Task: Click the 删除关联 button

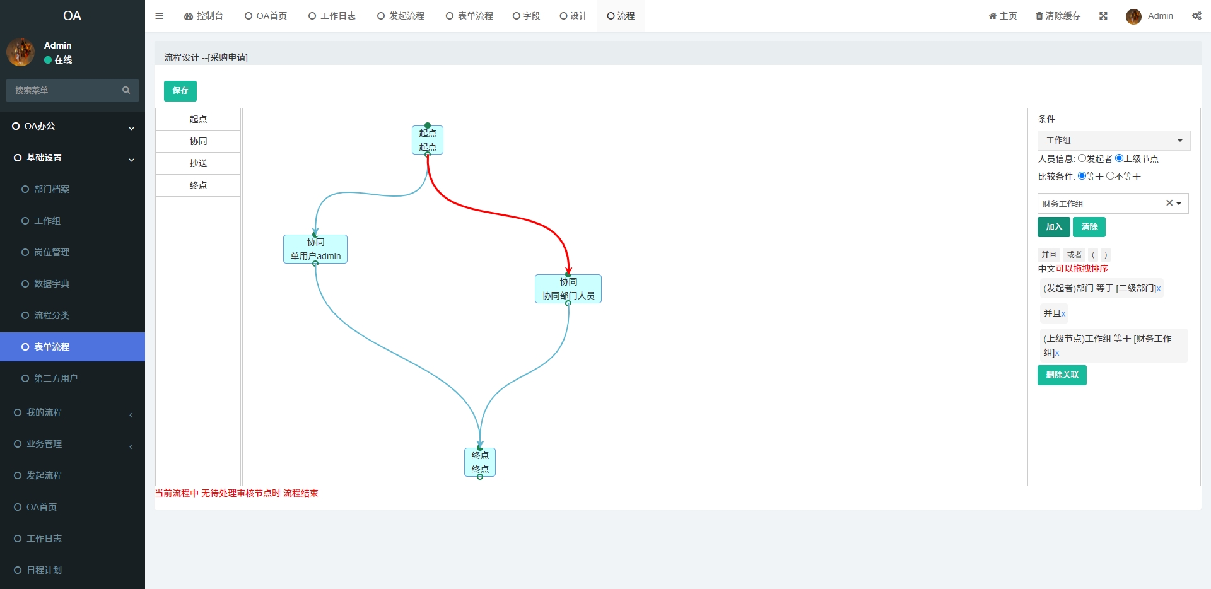Action: click(x=1062, y=375)
